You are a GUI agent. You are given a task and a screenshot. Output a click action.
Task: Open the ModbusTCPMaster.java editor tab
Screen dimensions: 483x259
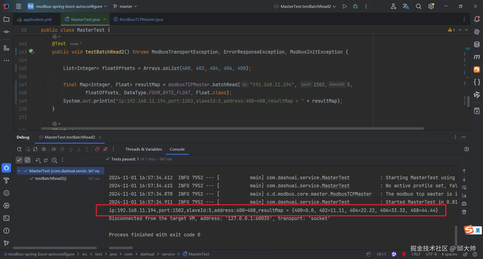point(141,20)
